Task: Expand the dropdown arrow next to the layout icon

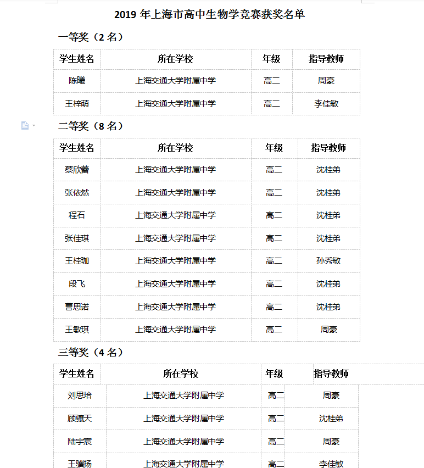Action: (x=34, y=126)
